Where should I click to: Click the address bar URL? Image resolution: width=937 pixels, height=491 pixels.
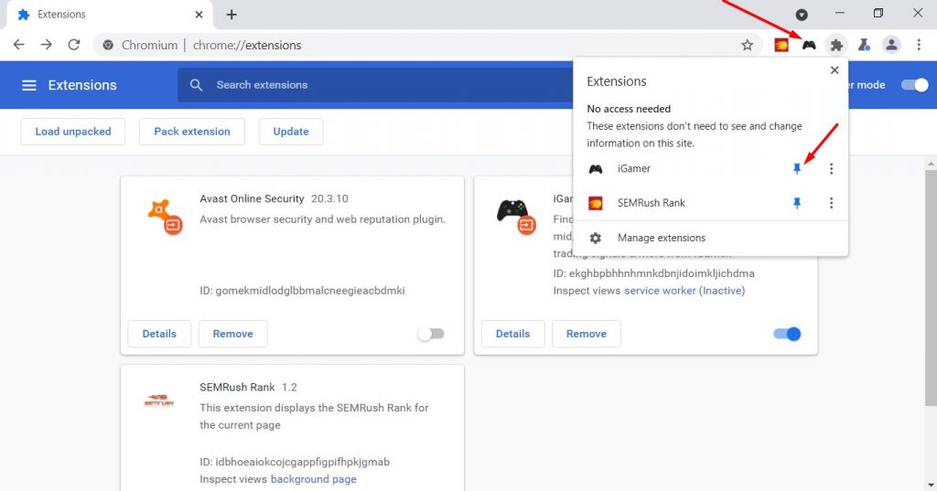(x=247, y=46)
